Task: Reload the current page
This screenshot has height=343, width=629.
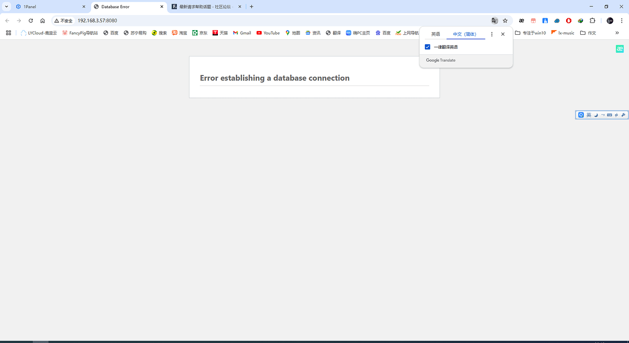Action: point(31,21)
